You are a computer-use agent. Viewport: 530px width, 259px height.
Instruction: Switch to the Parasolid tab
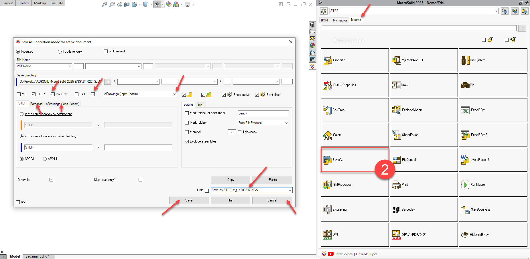tap(36, 104)
